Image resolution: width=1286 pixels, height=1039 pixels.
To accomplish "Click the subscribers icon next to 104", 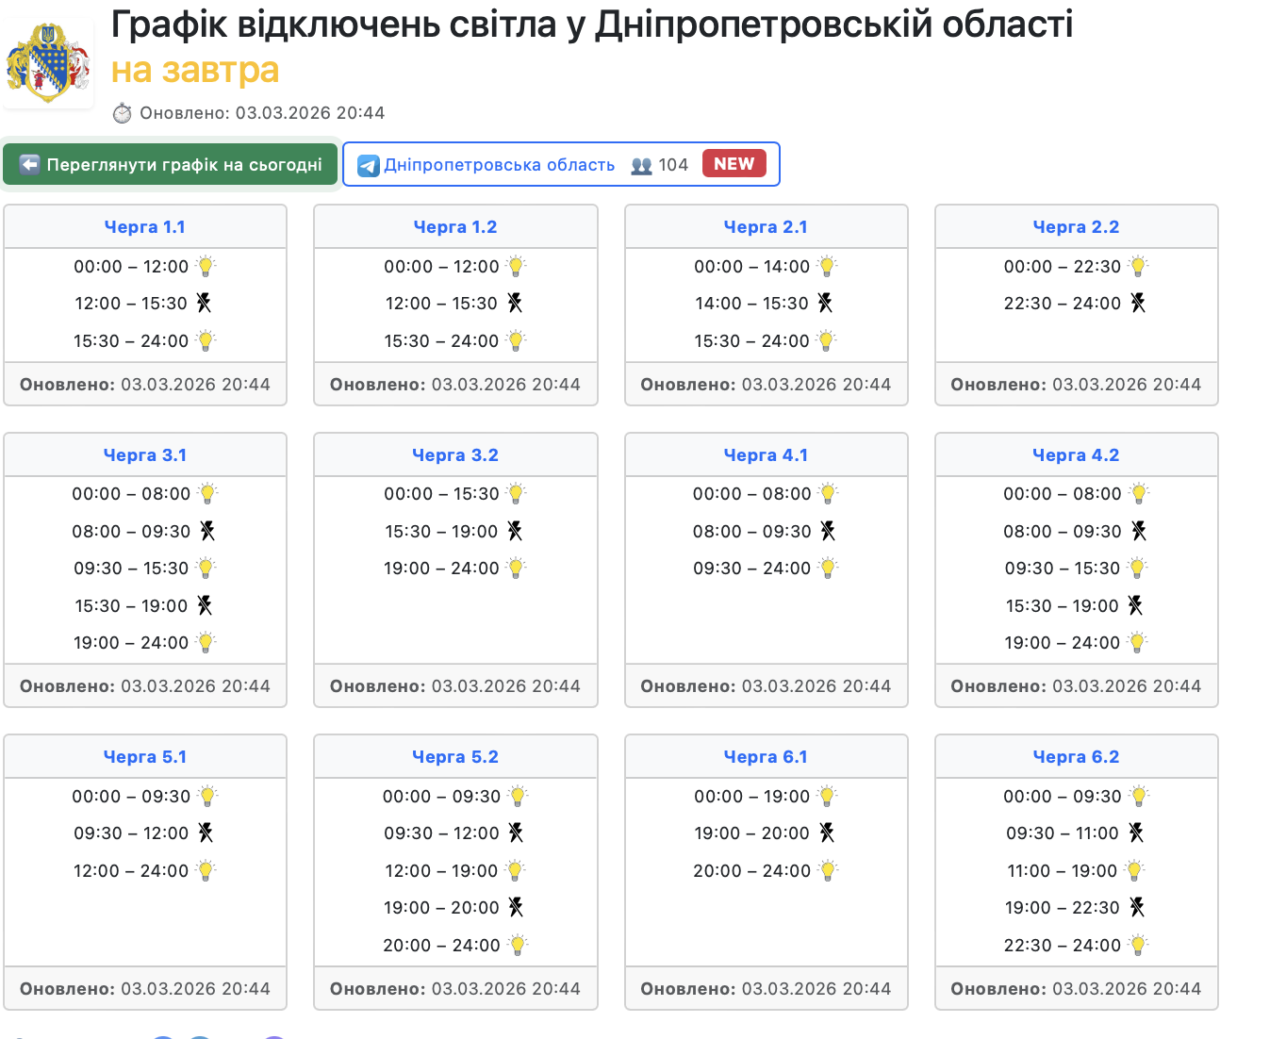I will point(641,166).
